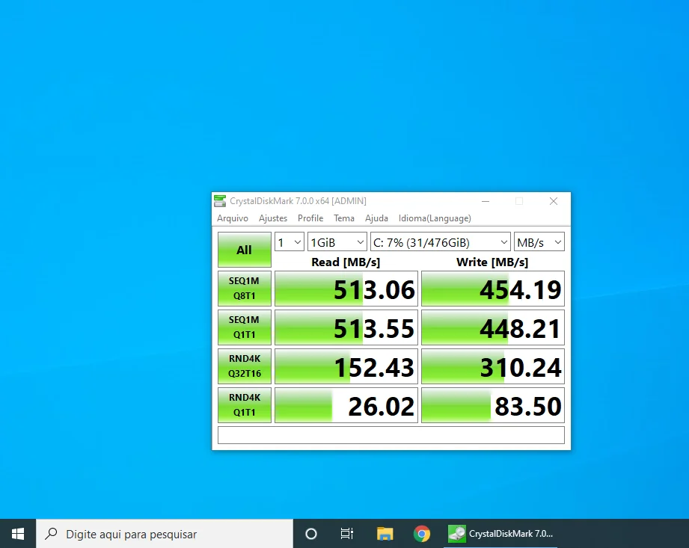Click the 152.43 random read result
The width and height of the screenshot is (689, 548).
346,366
